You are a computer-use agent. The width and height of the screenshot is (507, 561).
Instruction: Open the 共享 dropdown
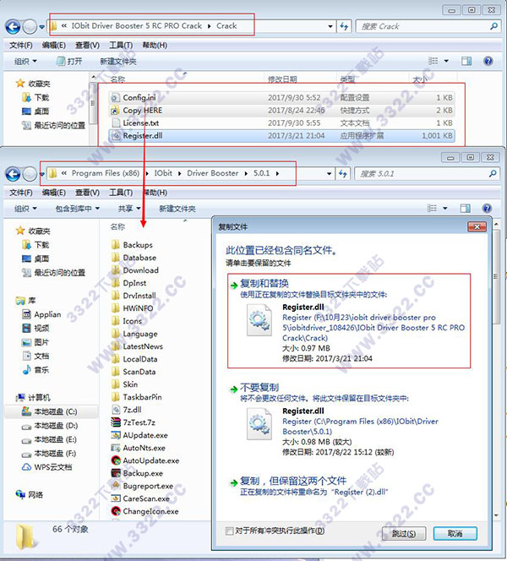(128, 209)
